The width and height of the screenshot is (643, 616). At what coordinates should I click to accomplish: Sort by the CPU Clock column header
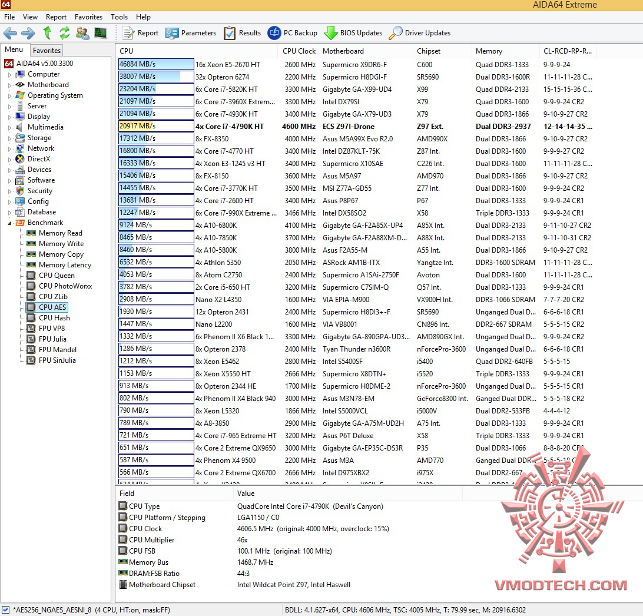(299, 51)
